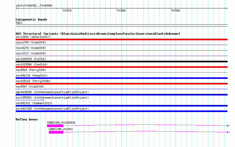Open nsv982301 (Sudmant2013) variant label

(34, 103)
